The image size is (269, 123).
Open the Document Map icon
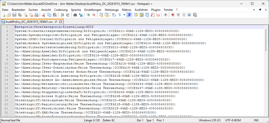(142, 15)
